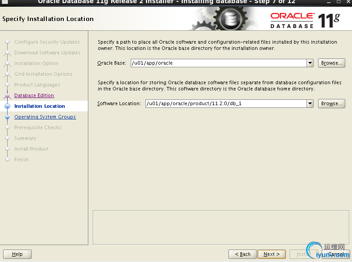
Task: Open the Operating System Groups step link
Action: 45,117
